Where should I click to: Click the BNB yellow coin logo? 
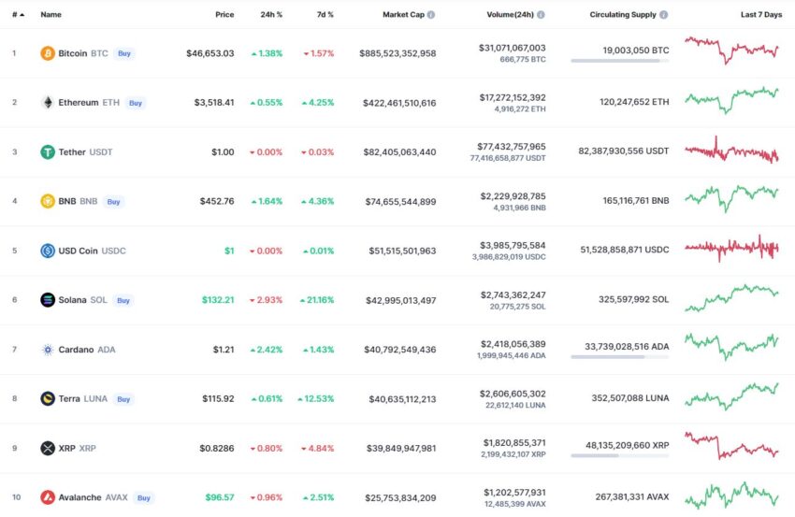pos(48,201)
